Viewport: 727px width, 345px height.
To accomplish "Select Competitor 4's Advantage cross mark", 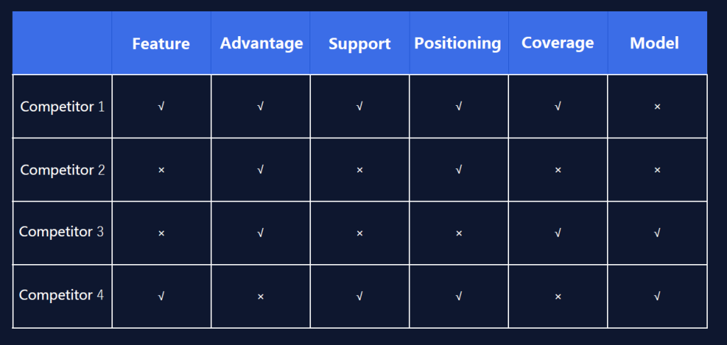I will [x=261, y=296].
